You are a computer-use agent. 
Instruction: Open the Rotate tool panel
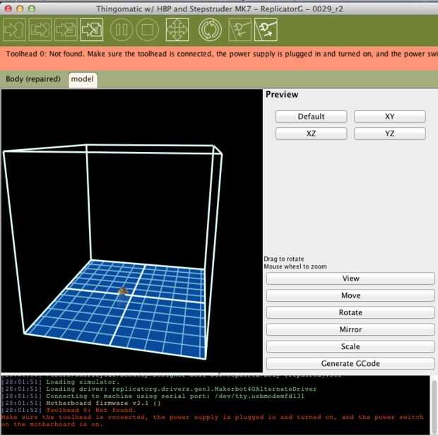pos(350,312)
